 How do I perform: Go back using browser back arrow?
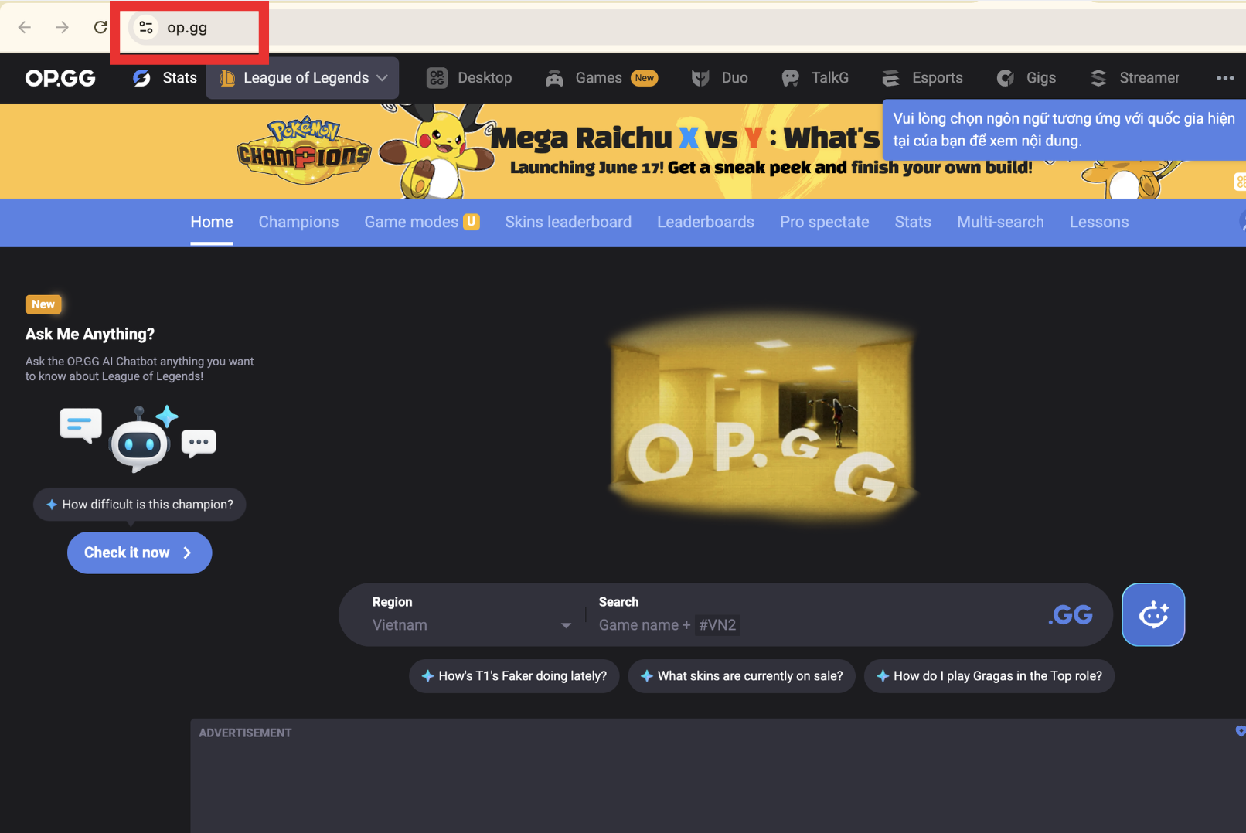(x=25, y=28)
